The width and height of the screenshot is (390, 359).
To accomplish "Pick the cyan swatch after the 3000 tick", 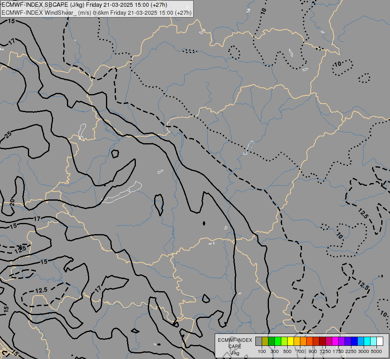I will click(367, 341).
